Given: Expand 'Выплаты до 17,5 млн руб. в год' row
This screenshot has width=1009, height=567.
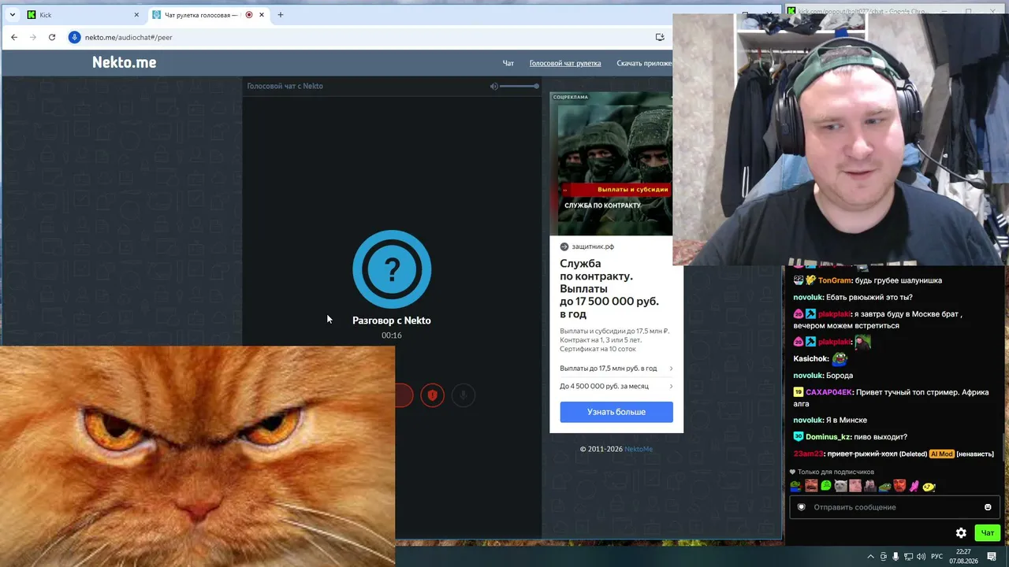Looking at the screenshot, I should pyautogui.click(x=616, y=369).
